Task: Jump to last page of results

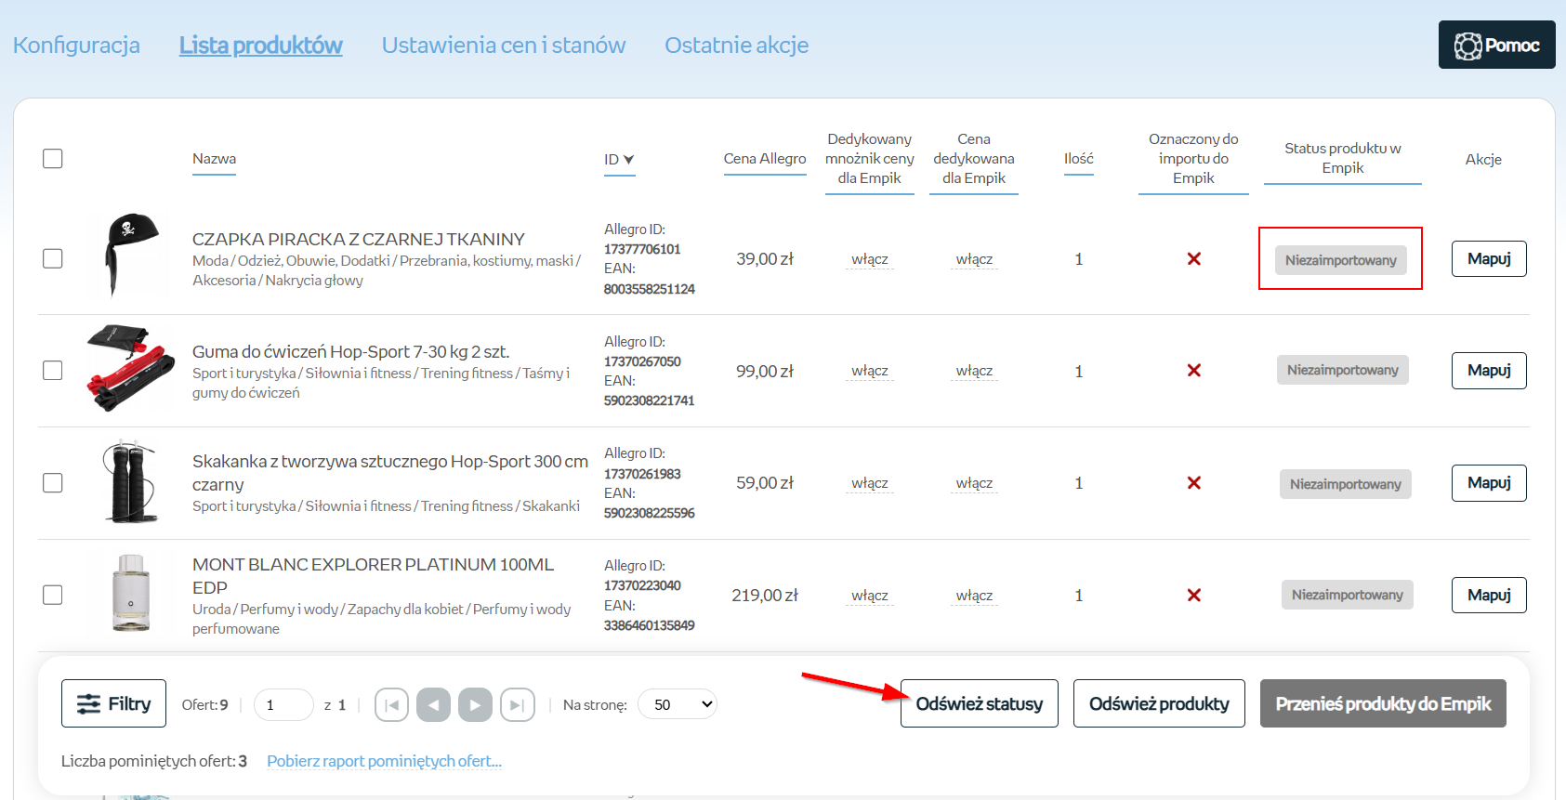Action: 517,705
